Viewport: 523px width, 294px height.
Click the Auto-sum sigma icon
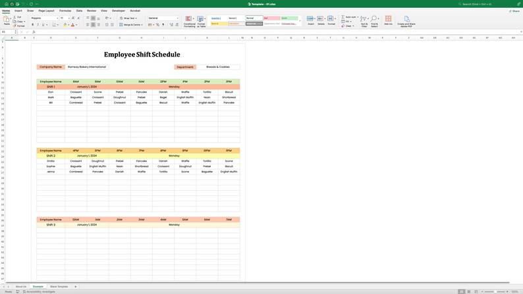point(343,17)
